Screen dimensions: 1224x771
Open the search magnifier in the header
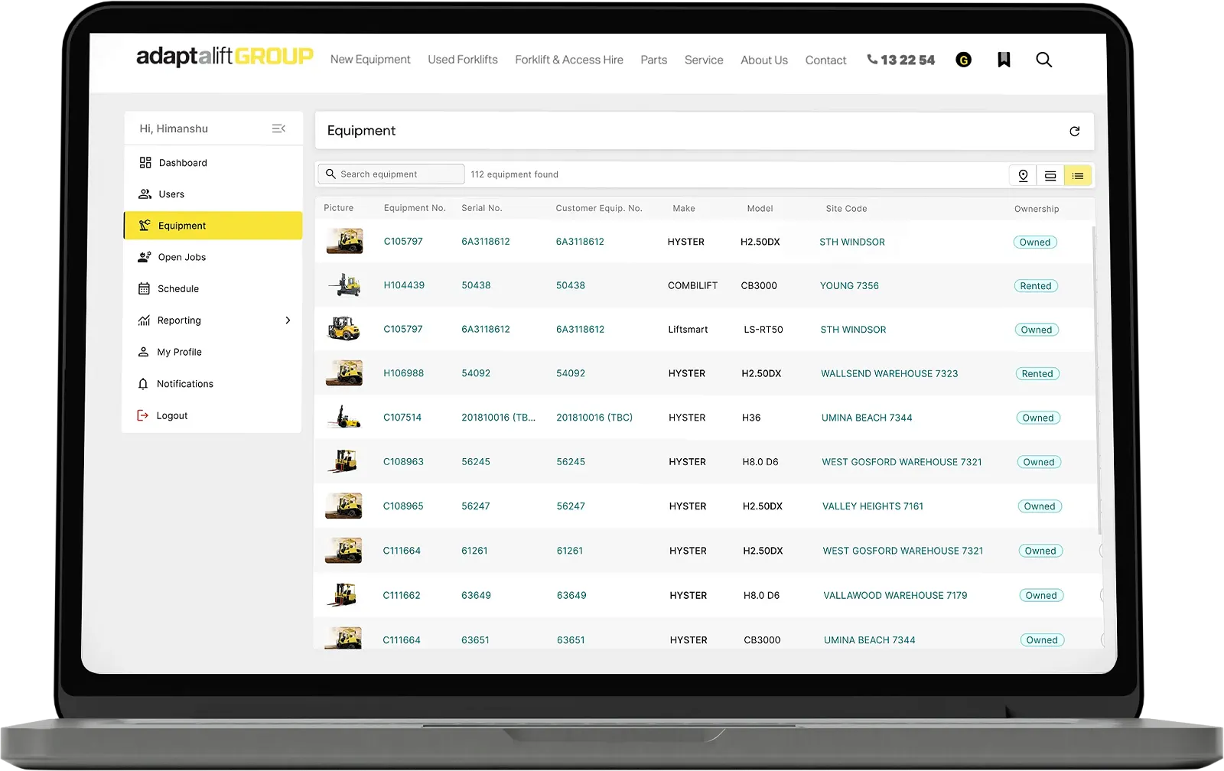coord(1043,60)
